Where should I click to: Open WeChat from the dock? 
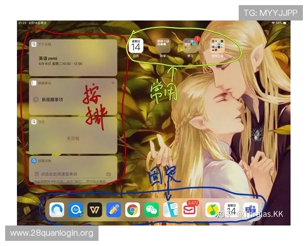151,210
